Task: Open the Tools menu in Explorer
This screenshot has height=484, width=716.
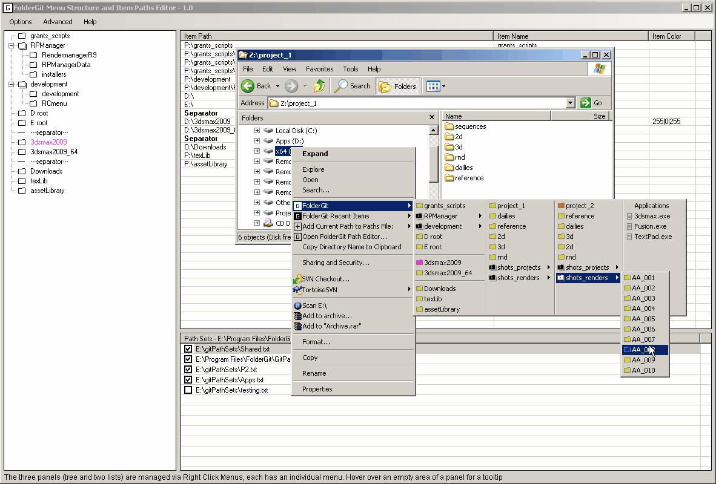Action: tap(351, 70)
